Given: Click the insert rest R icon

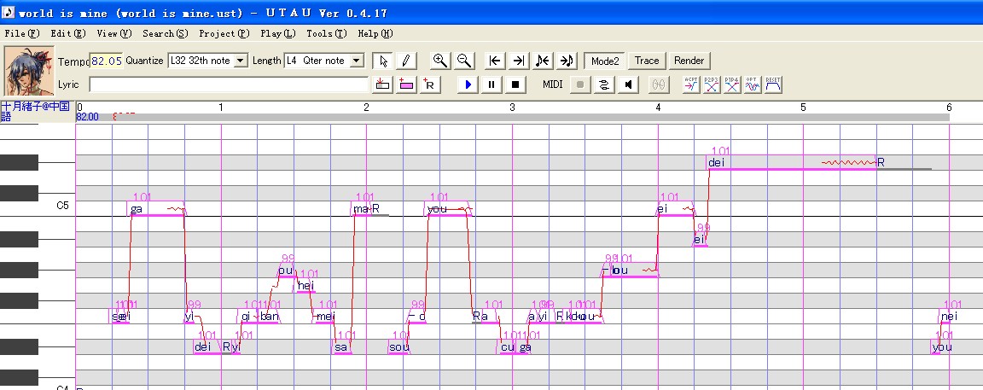Looking at the screenshot, I should tap(431, 84).
